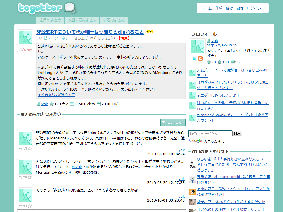Image resolution: width=283 pixels, height=212 pixels.
Task: Click the search keyword input field
Action: click(210, 134)
